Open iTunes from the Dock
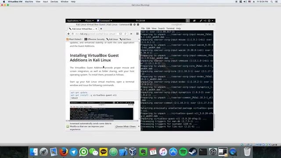281x158 pixels. 163,152
